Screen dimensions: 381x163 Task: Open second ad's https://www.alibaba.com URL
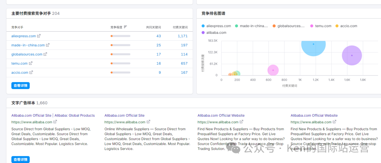point(125,122)
